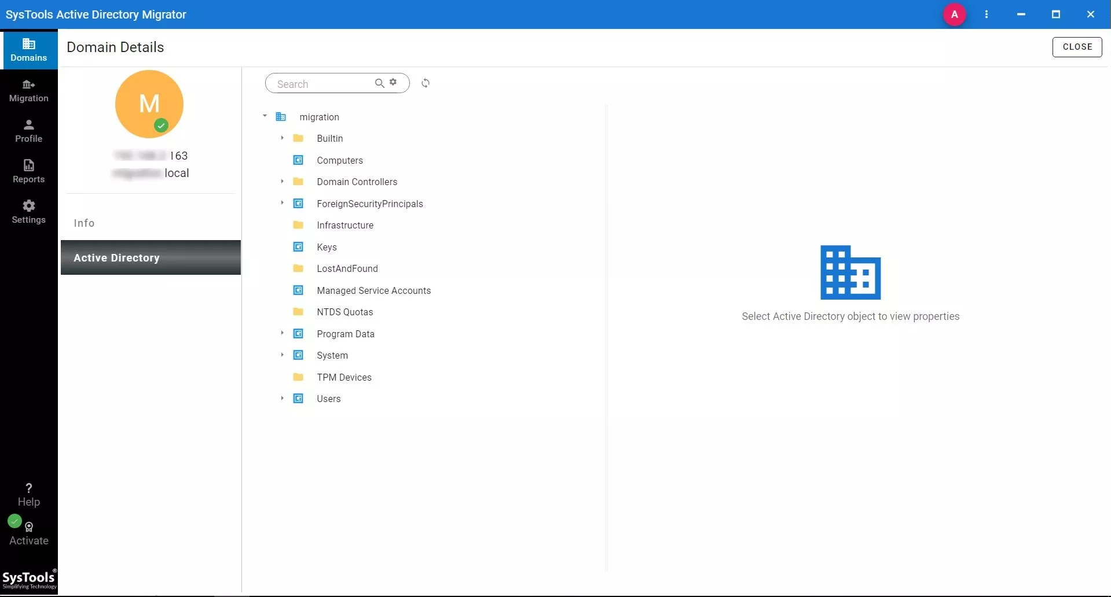Expand the ForeignSecurityPrincipals node
The height and width of the screenshot is (597, 1111).
click(282, 203)
